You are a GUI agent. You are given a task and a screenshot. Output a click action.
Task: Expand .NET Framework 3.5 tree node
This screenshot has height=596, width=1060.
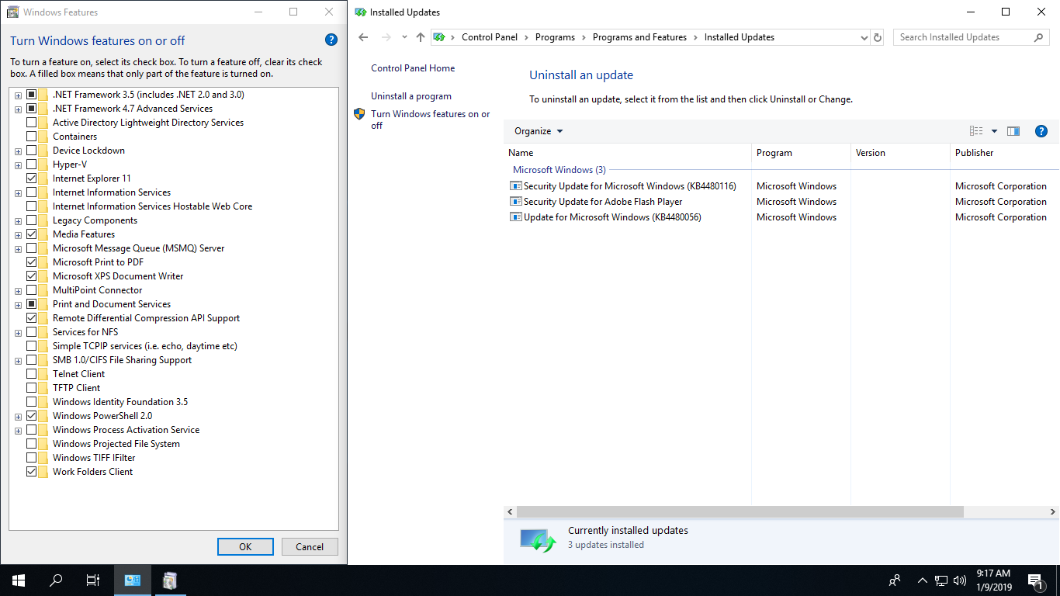[18, 95]
